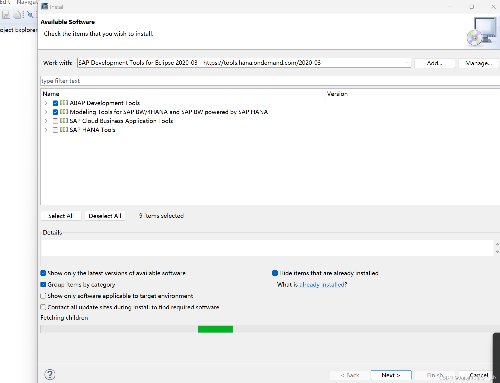Open the Edit menu in Eclipse window
The image size is (500, 383).
(x=5, y=2)
